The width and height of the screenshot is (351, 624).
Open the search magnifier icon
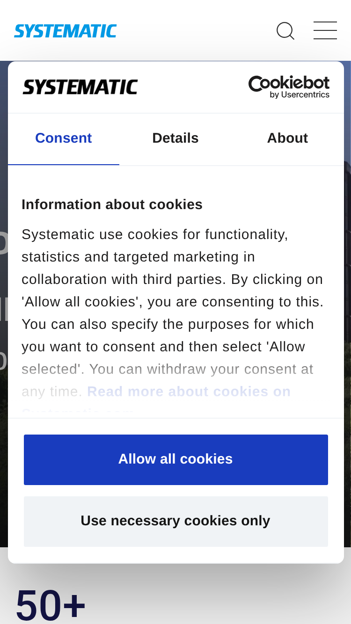click(x=285, y=31)
